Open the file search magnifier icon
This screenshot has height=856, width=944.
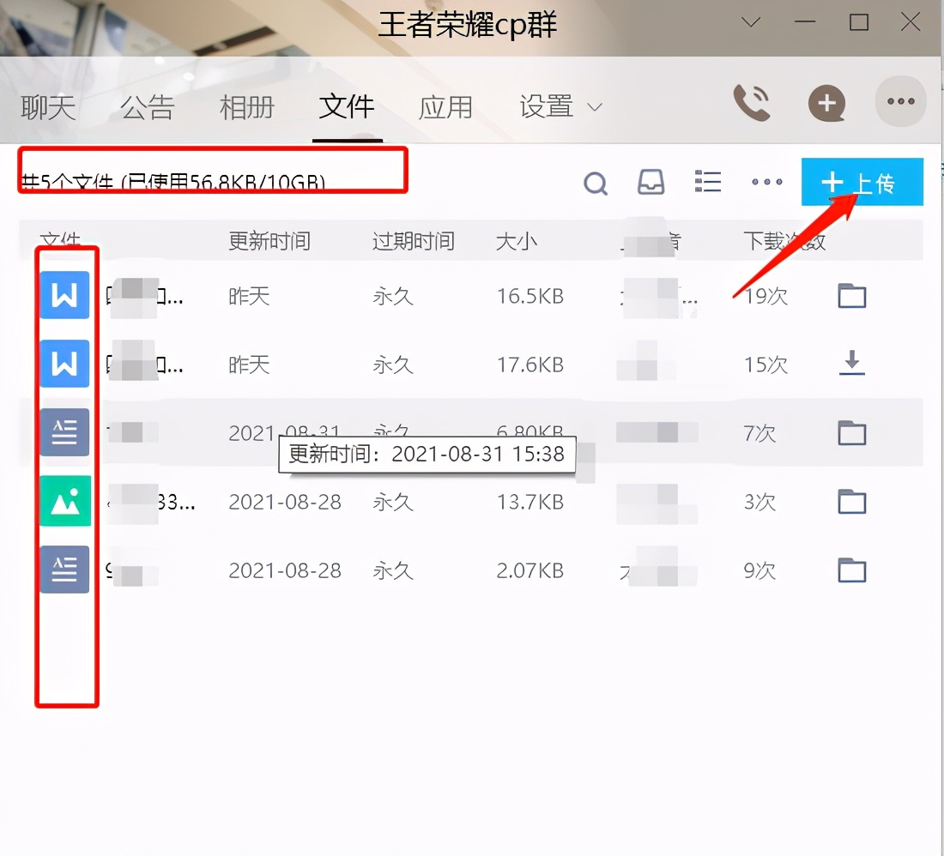[x=596, y=183]
